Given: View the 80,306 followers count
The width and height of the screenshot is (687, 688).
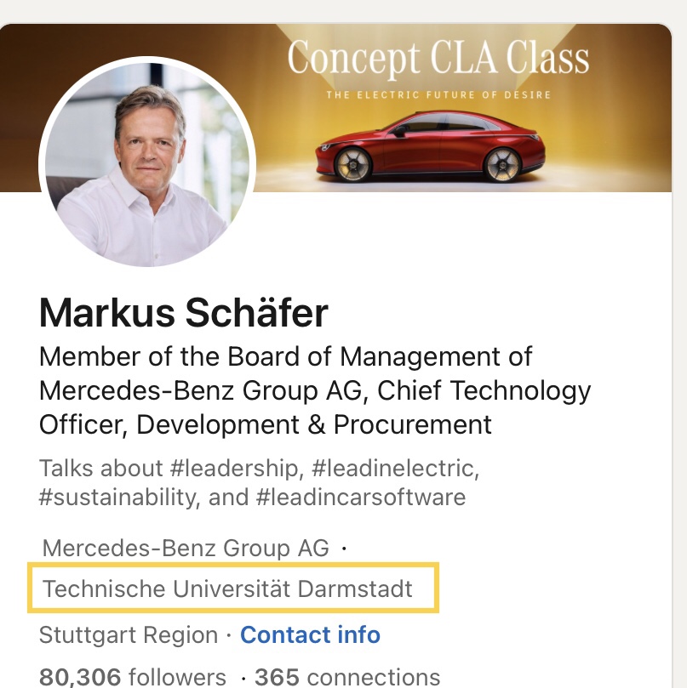Looking at the screenshot, I should pos(132,677).
